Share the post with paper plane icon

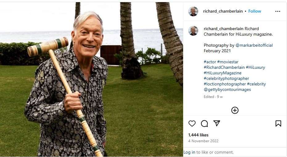click(216, 124)
